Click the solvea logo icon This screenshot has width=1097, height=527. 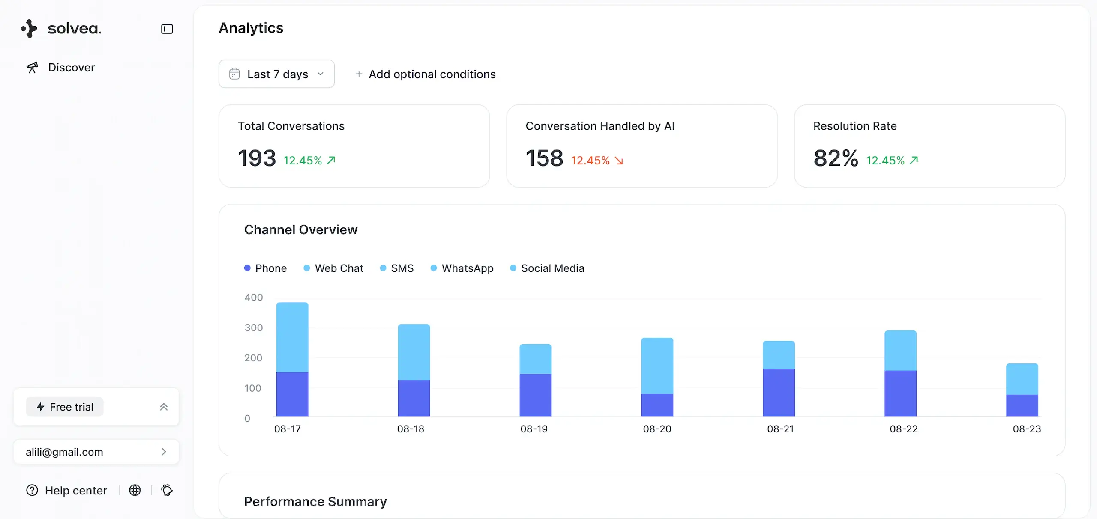click(29, 29)
